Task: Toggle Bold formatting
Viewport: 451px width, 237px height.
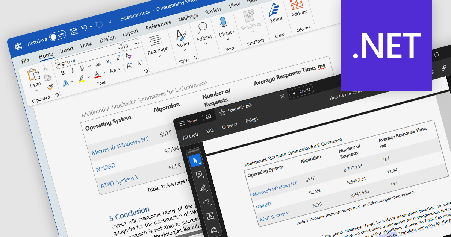Action: 63,73
